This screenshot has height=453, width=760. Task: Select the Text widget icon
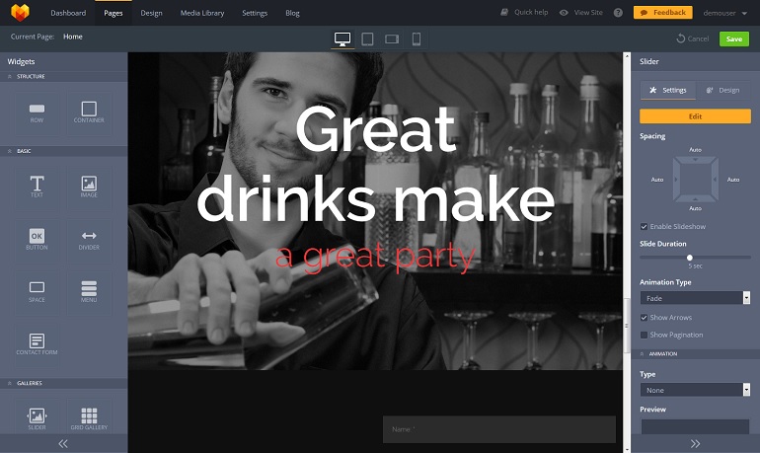37,185
